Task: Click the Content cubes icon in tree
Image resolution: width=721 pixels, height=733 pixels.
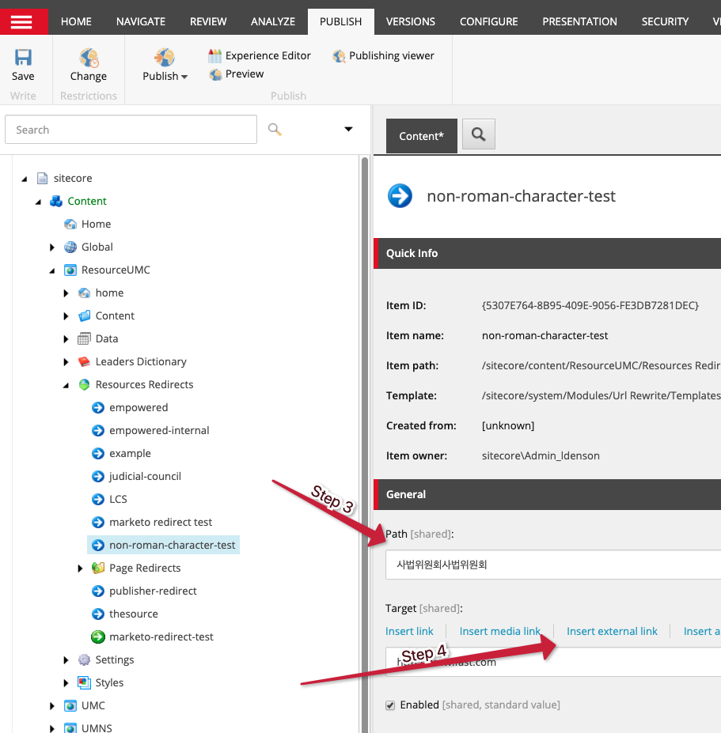Action: [56, 201]
